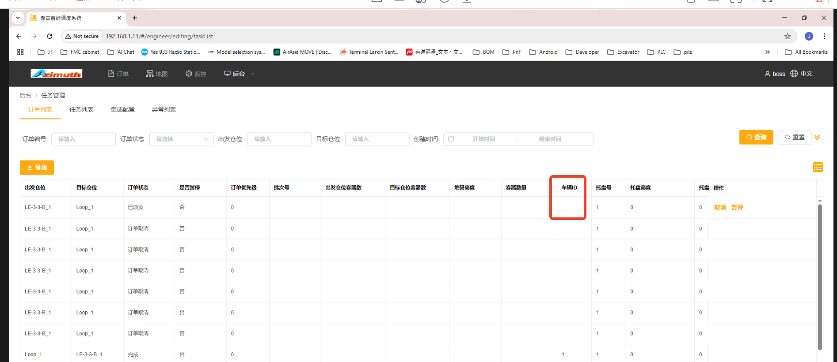
Task: Reload the page using refresh icon
Action: click(x=49, y=36)
